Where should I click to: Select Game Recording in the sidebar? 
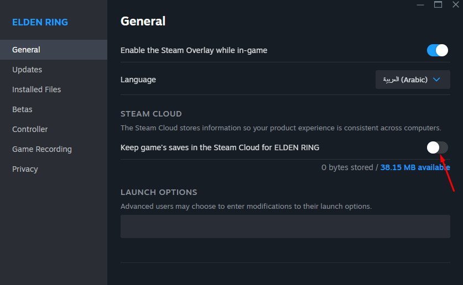point(42,149)
